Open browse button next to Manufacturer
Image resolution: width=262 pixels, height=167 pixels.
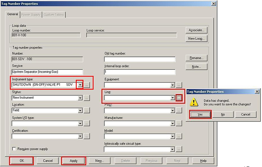click(x=179, y=123)
